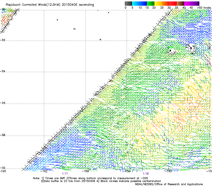The height and width of the screenshot is (186, 212).
Task: Click the -153 longitude axis label
Action: [168, 171]
